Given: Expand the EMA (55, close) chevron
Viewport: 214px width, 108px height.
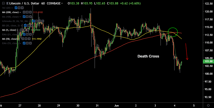Looking at the screenshot, I should (20, 43).
